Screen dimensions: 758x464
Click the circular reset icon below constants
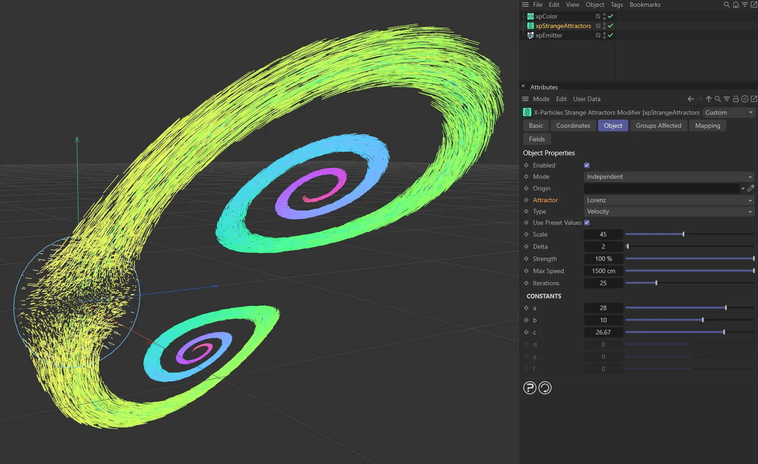coord(545,388)
